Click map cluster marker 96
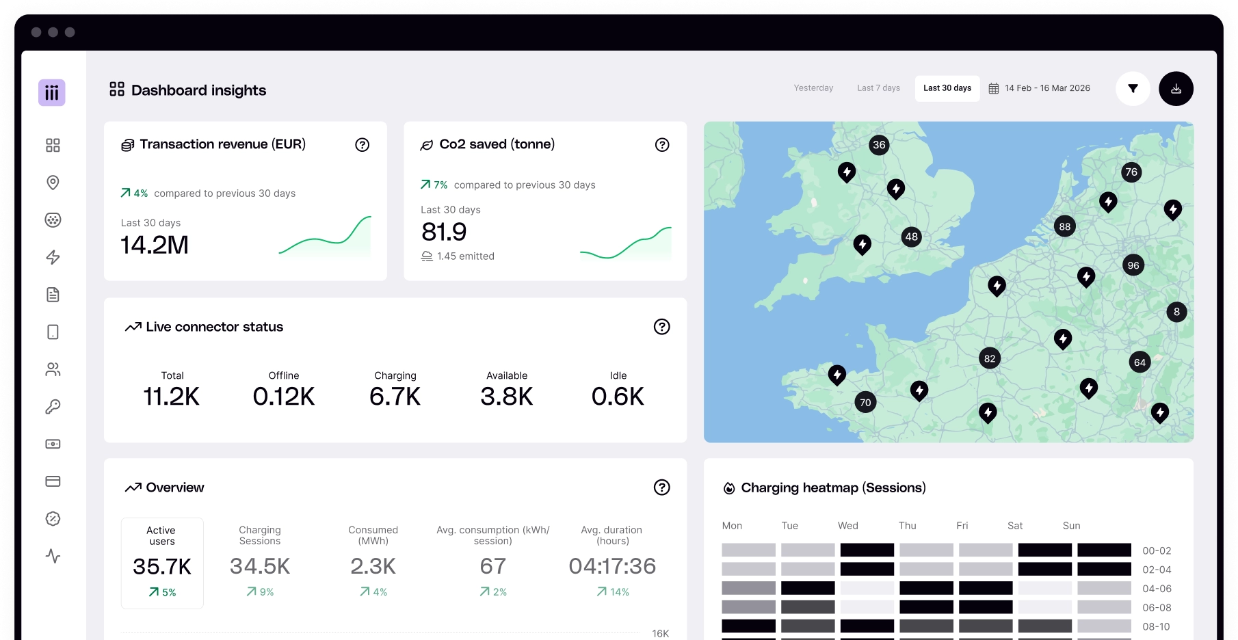The width and height of the screenshot is (1238, 640). tap(1133, 265)
